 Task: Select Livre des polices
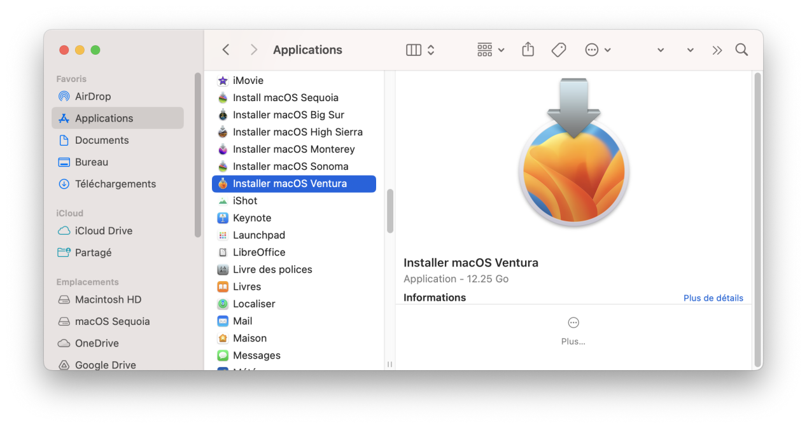(x=294, y=270)
